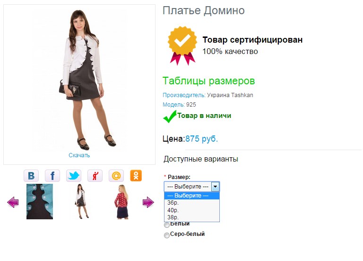Show next thumbnails with right arrow
Image resolution: width=363 pixels, height=261 pixels.
coord(148,202)
